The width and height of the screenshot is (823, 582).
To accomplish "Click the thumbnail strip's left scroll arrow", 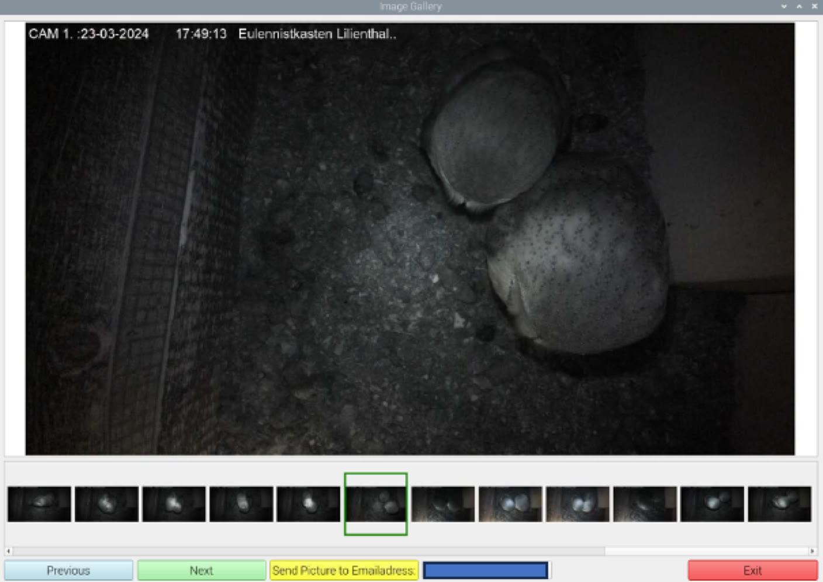I will tap(8, 551).
